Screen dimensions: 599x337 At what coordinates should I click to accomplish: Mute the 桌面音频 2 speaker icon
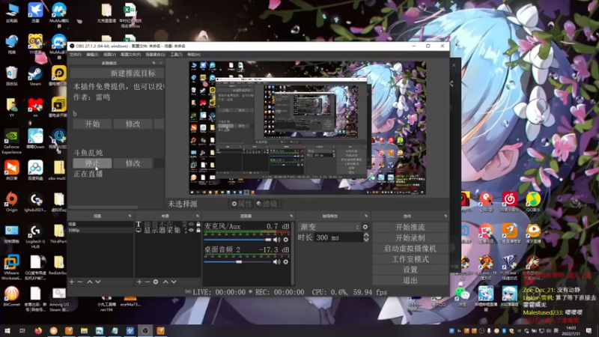(x=276, y=261)
